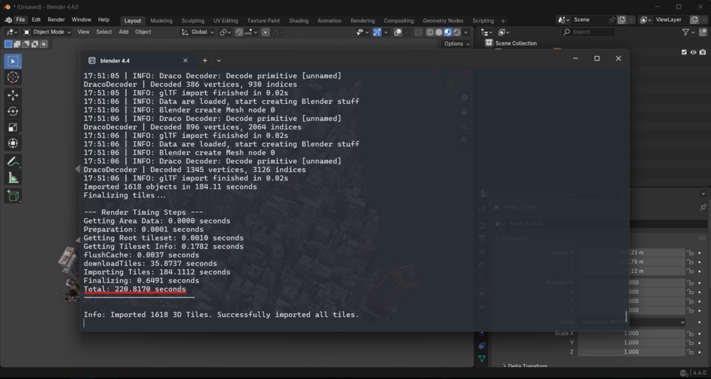Open new tab in console window
Screen dimensions: 711x379
click(x=205, y=61)
